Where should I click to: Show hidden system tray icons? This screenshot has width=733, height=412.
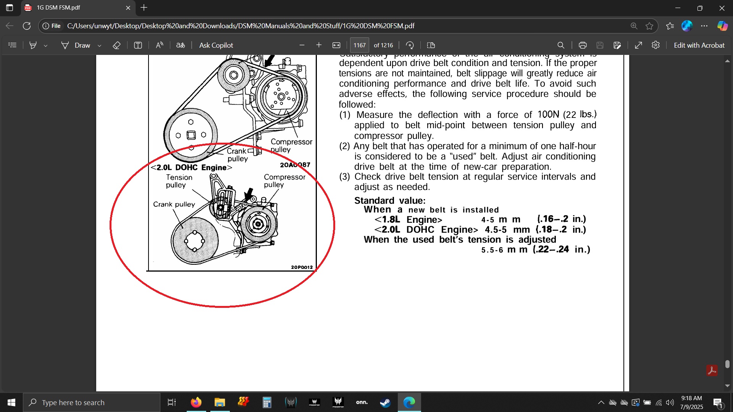601,402
